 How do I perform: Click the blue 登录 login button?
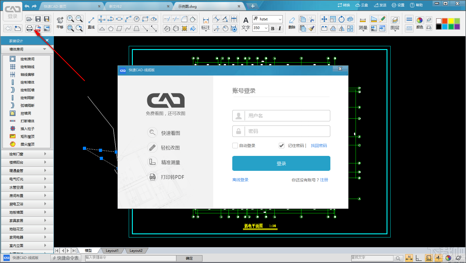pyautogui.click(x=281, y=163)
